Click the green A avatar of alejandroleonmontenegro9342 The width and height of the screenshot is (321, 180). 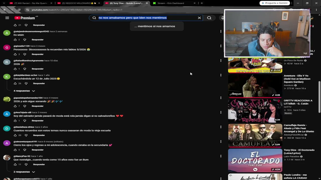[7, 33]
